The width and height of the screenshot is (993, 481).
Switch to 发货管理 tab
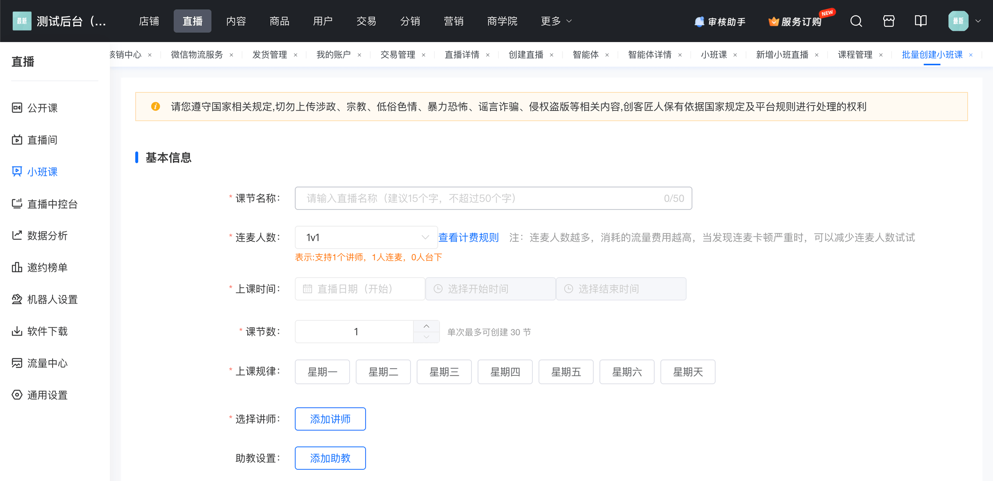point(270,55)
